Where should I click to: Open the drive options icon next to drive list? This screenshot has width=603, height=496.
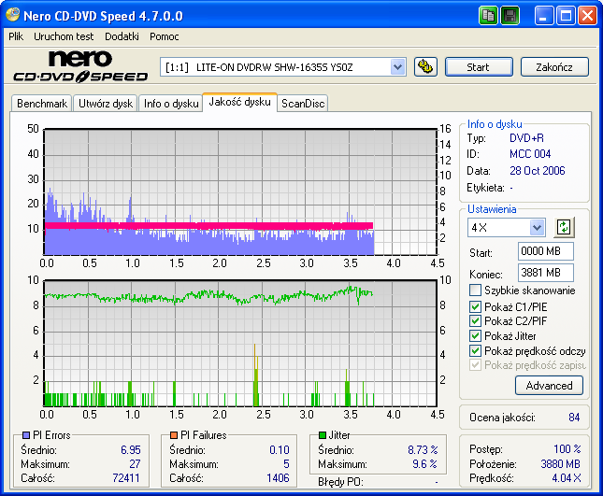point(425,67)
